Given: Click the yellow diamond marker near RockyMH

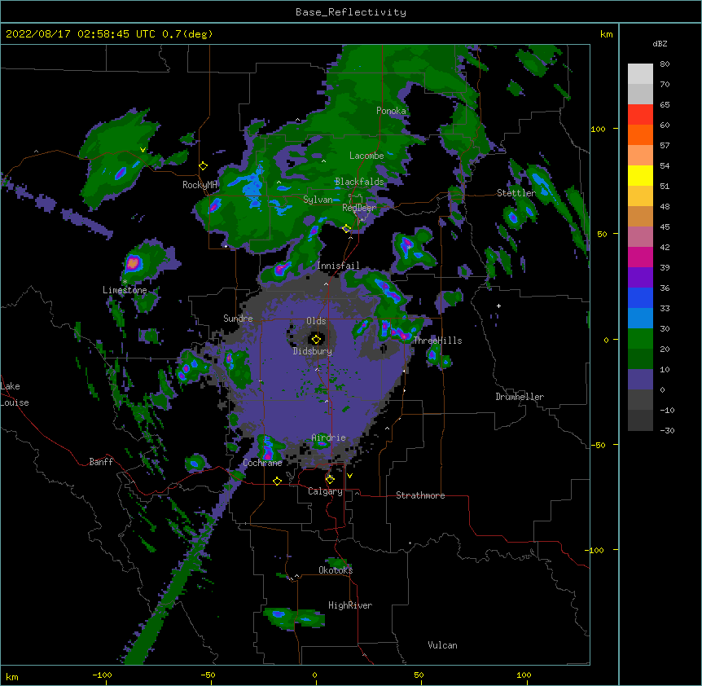Looking at the screenshot, I should pos(204,166).
